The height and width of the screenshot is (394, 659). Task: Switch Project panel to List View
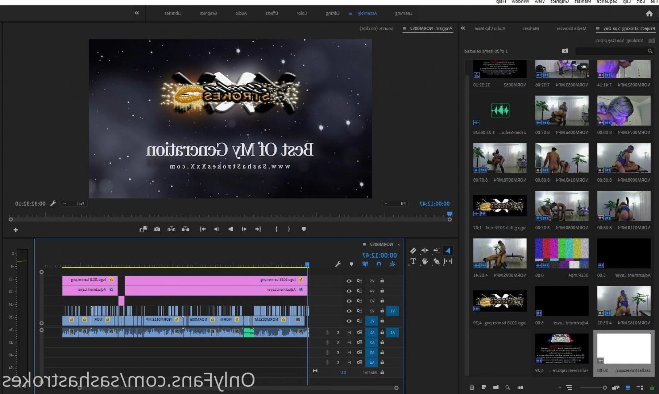(x=640, y=387)
